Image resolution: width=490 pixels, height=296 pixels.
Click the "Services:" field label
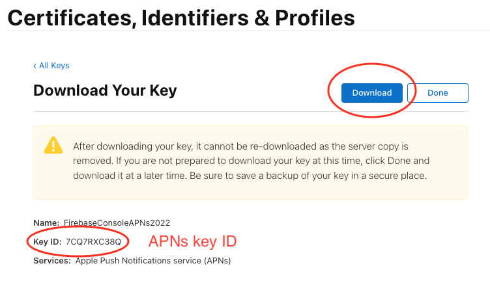coord(52,261)
